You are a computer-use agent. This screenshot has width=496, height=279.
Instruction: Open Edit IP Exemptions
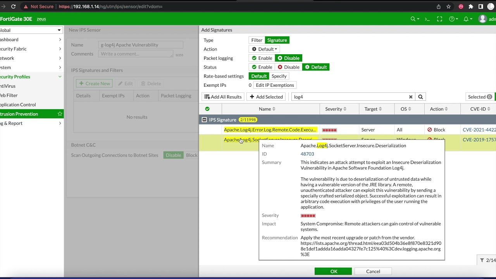coord(275,85)
